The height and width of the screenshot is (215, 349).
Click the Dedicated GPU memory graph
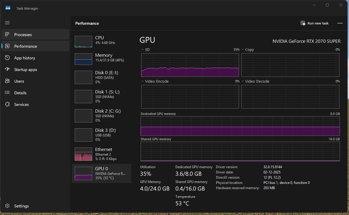(x=240, y=126)
